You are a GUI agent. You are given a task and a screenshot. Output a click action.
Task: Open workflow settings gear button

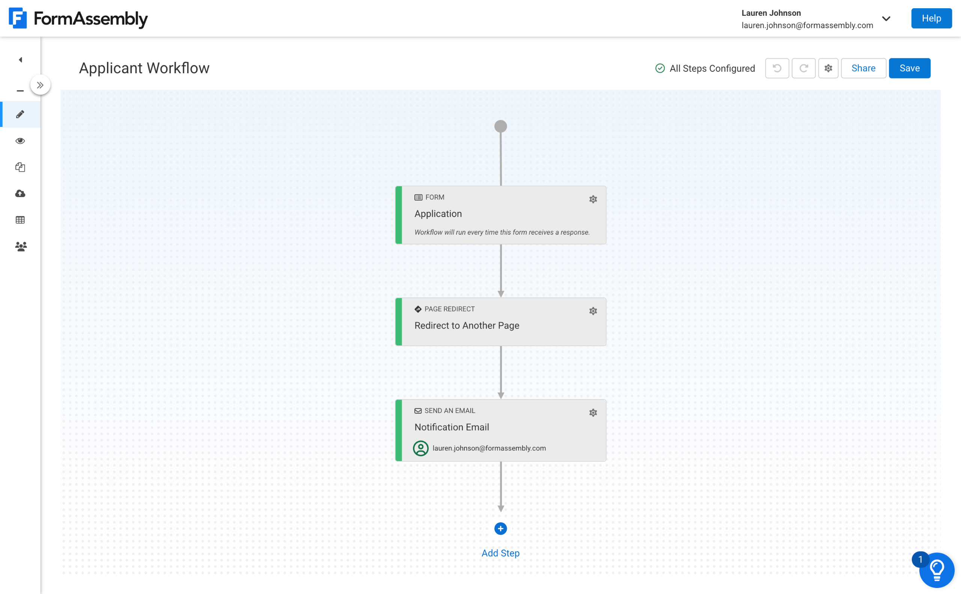click(828, 68)
